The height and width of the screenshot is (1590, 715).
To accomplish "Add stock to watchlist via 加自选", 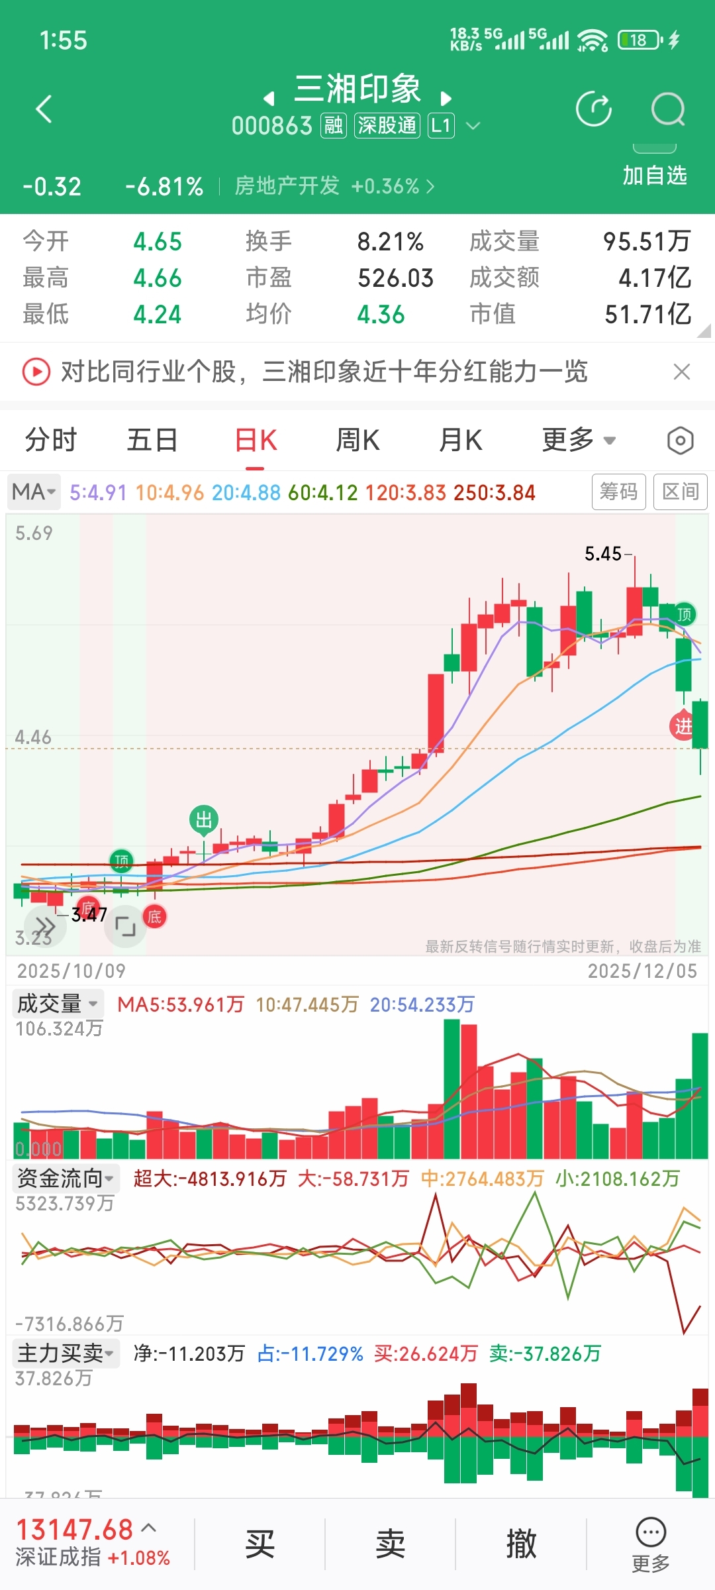I will 655,176.
